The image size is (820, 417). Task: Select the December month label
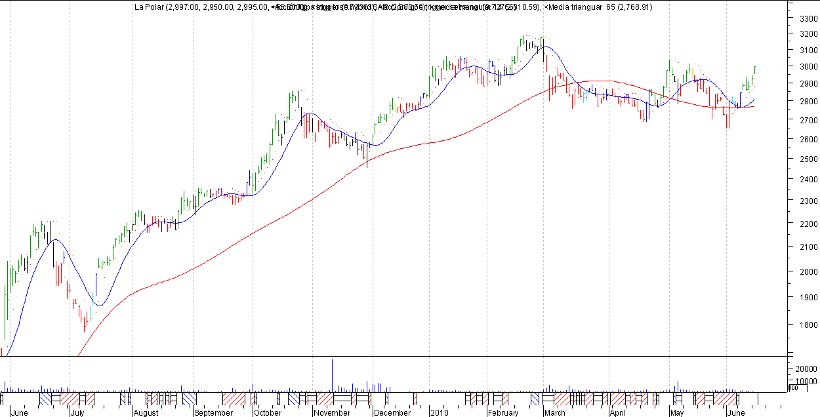(392, 413)
